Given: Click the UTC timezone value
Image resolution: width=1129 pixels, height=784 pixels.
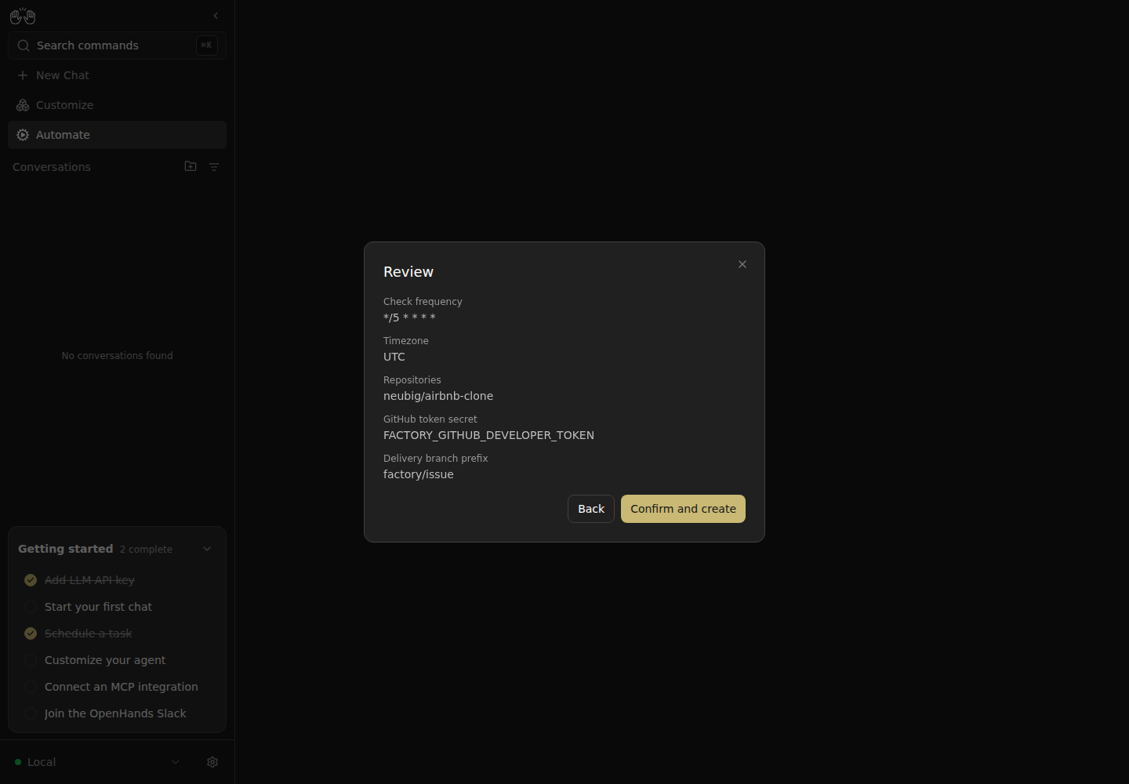Looking at the screenshot, I should (x=394, y=357).
